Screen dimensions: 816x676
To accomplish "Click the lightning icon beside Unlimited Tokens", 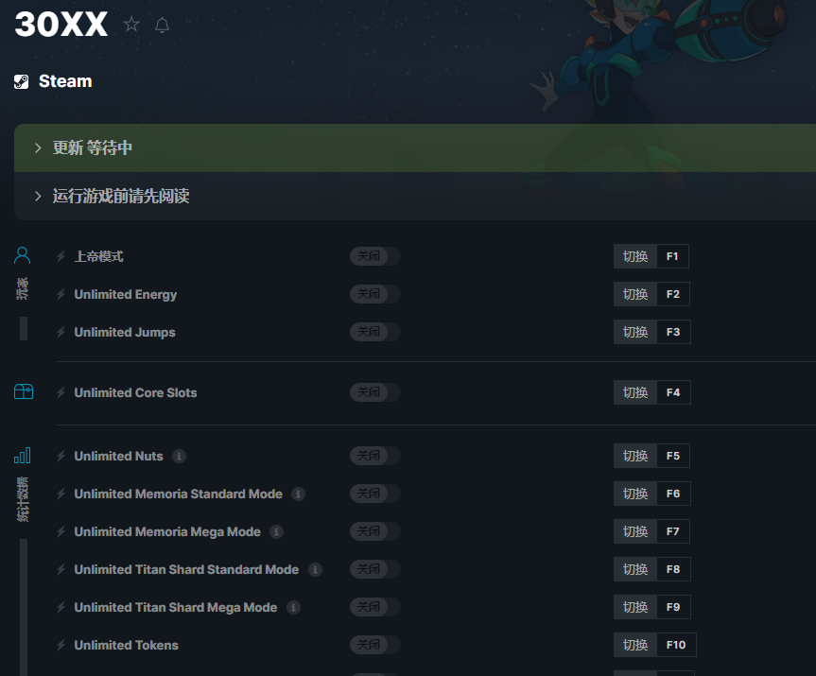I will [61, 646].
